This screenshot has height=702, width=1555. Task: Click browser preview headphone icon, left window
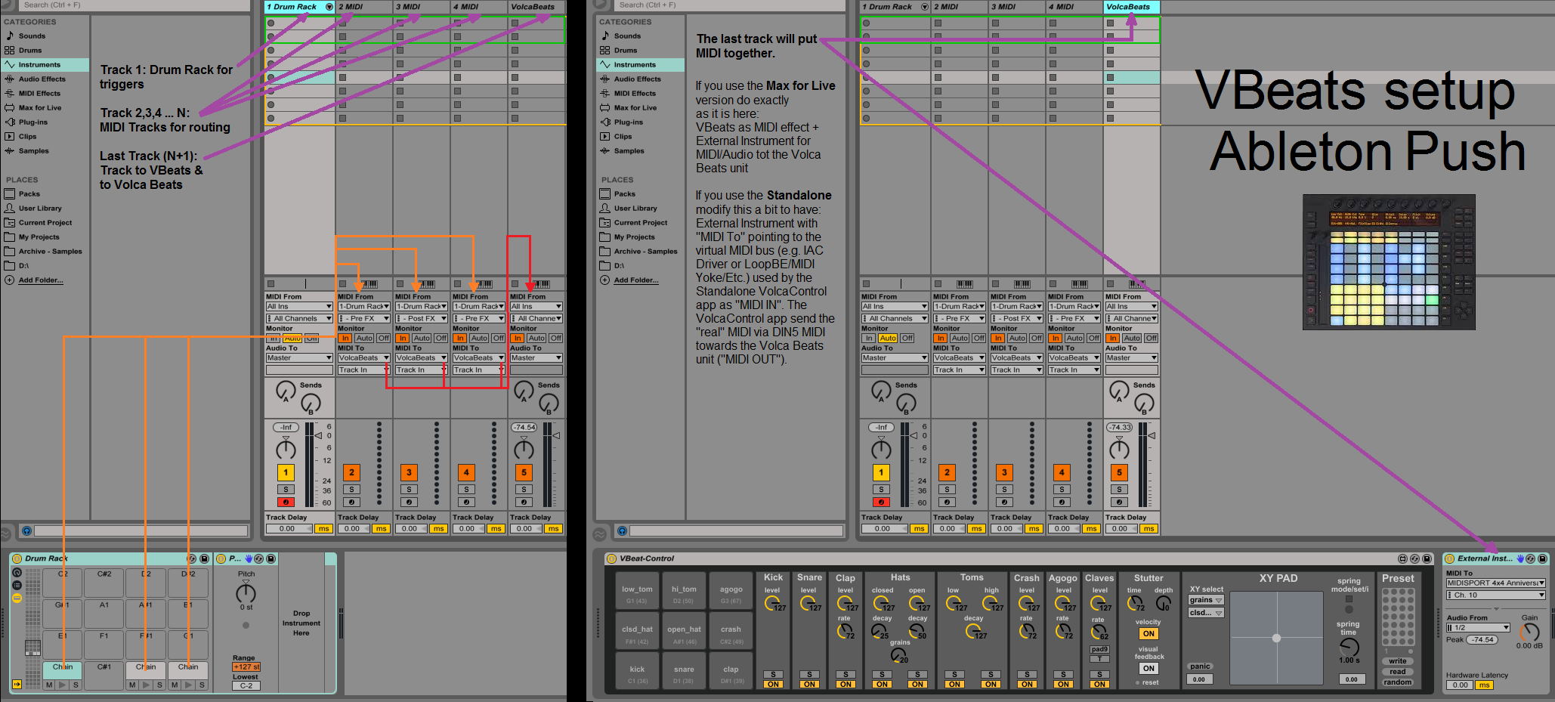pos(26,530)
